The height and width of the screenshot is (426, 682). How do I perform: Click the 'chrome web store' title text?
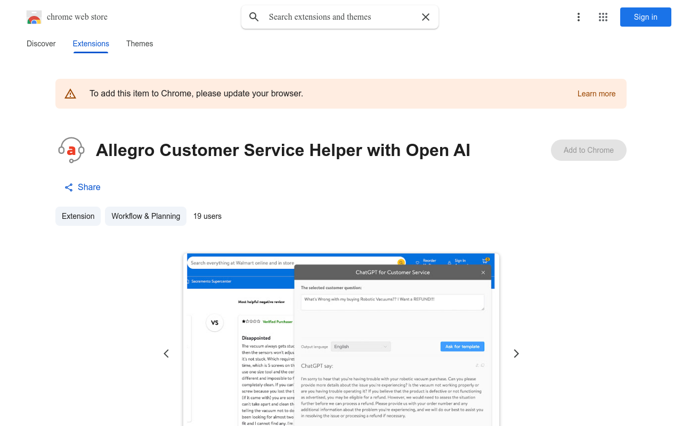pos(77,17)
